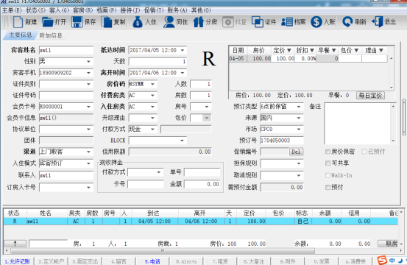Screen dimensions: 407x265
Task: Toggle the 中 Chinese input mode indicator
Action: 392,260
